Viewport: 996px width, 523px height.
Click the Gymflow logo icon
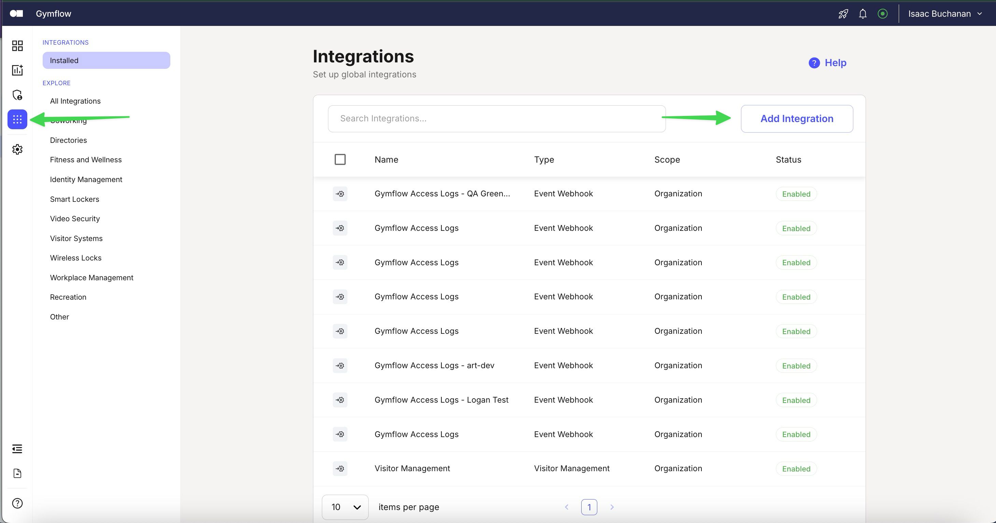[16, 14]
